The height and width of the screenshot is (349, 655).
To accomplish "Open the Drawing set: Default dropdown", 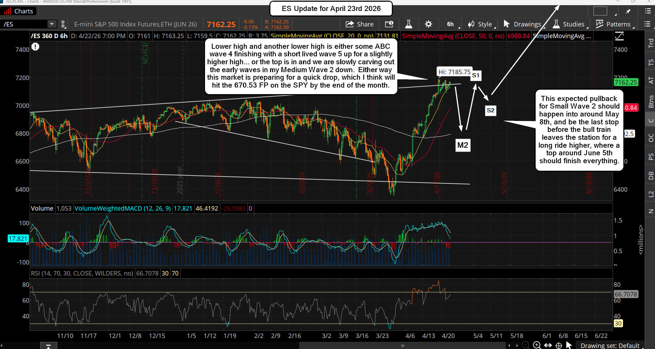I will [x=610, y=346].
